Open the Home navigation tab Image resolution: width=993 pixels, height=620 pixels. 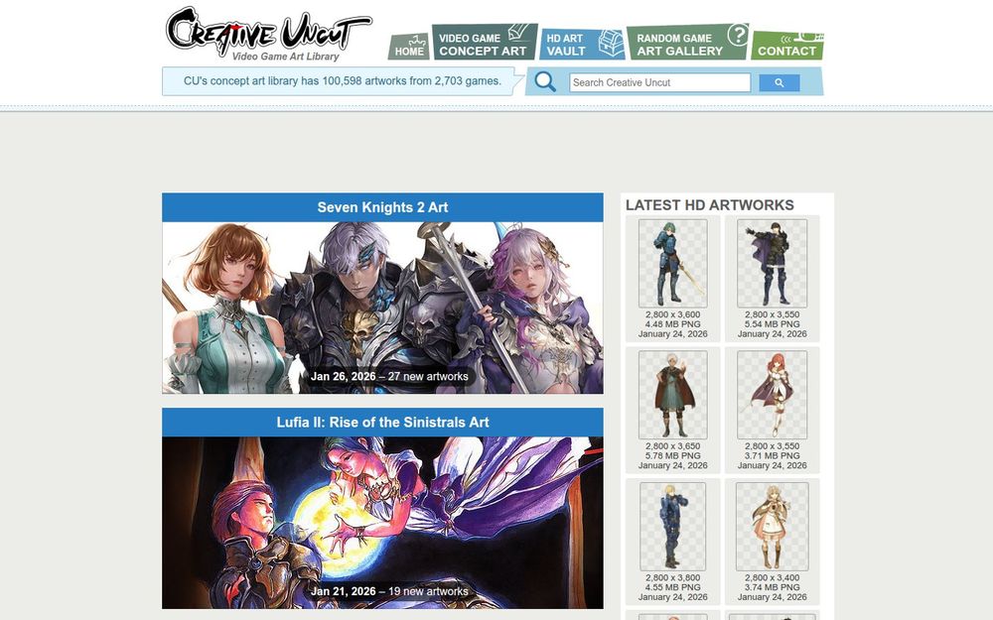pos(409,47)
